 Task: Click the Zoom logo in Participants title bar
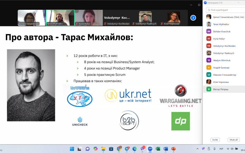(205, 3)
